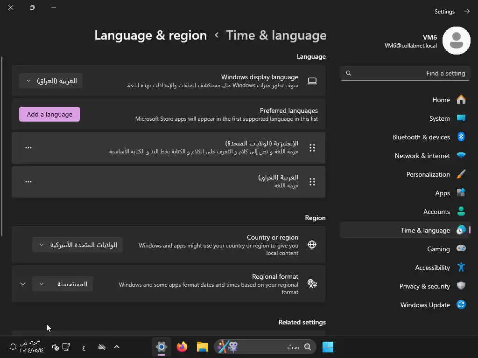Click drag handle for العربية (العراق) language row

(312, 182)
